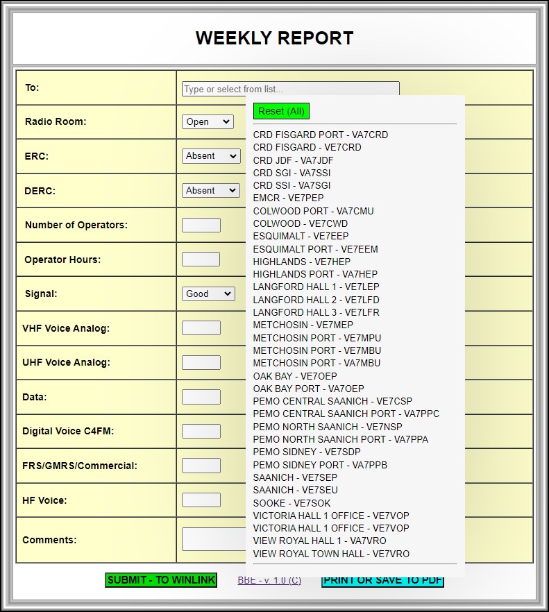Image resolution: width=549 pixels, height=612 pixels.
Task: Select SOOKE - VE7SOK from list
Action: click(292, 503)
